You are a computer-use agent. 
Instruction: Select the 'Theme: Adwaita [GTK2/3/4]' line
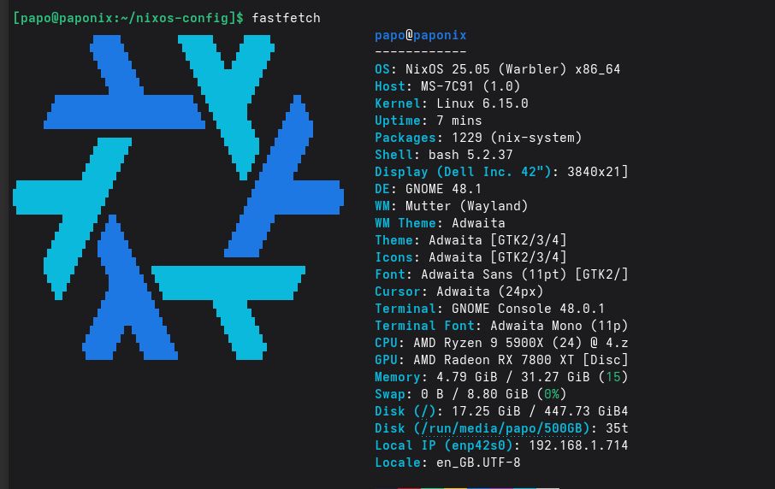pos(470,240)
